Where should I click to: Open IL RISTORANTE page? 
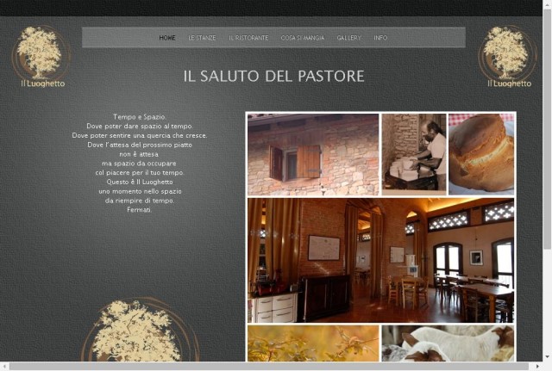(x=248, y=38)
